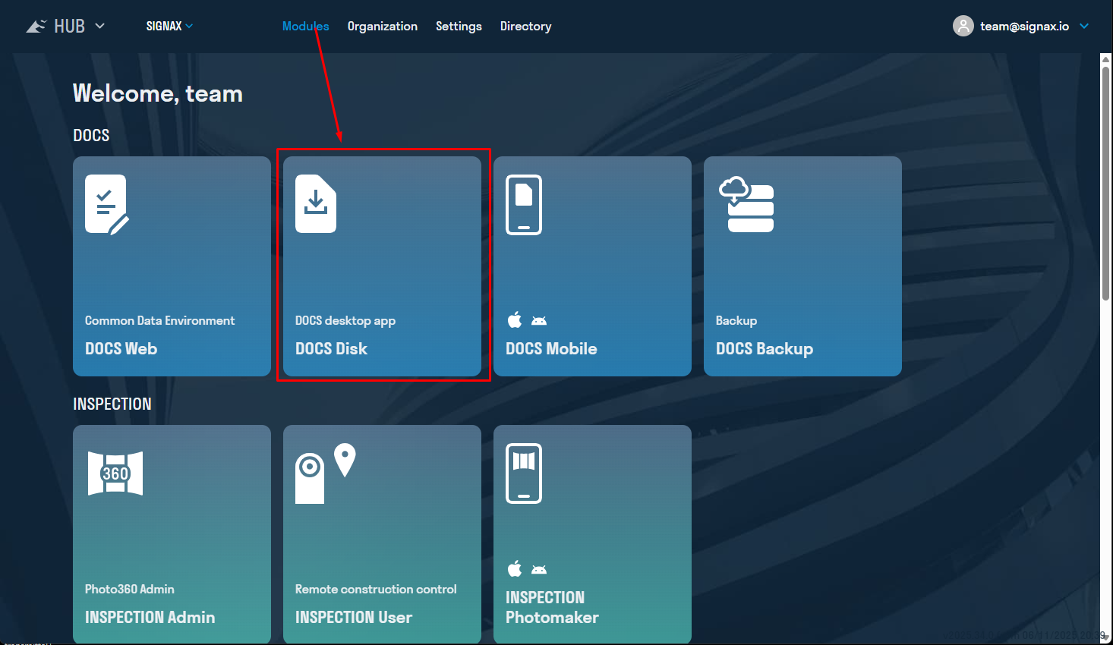Click the scrollbar up arrow
The width and height of the screenshot is (1113, 645).
coord(1105,59)
